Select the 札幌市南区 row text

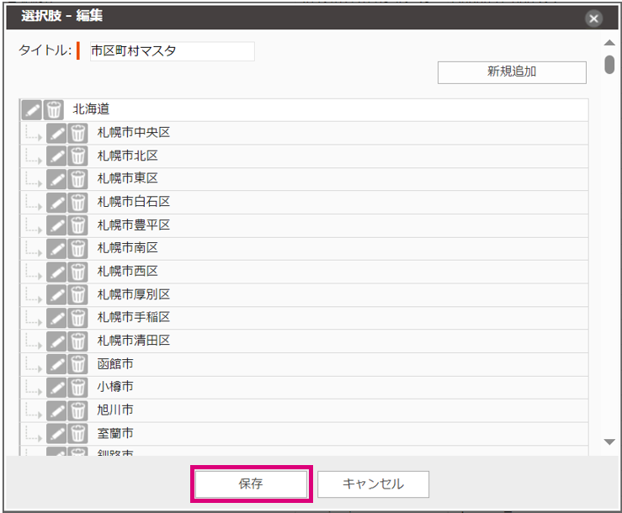127,248
